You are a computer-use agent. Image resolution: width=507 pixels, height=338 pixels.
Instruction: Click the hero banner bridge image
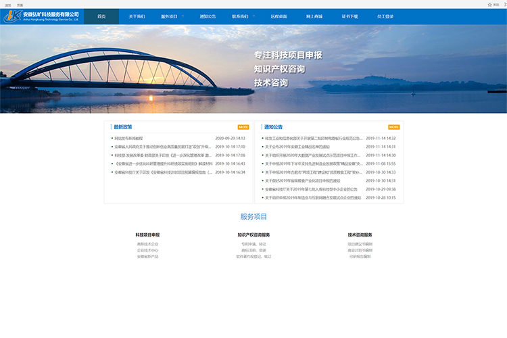[x=135, y=68]
